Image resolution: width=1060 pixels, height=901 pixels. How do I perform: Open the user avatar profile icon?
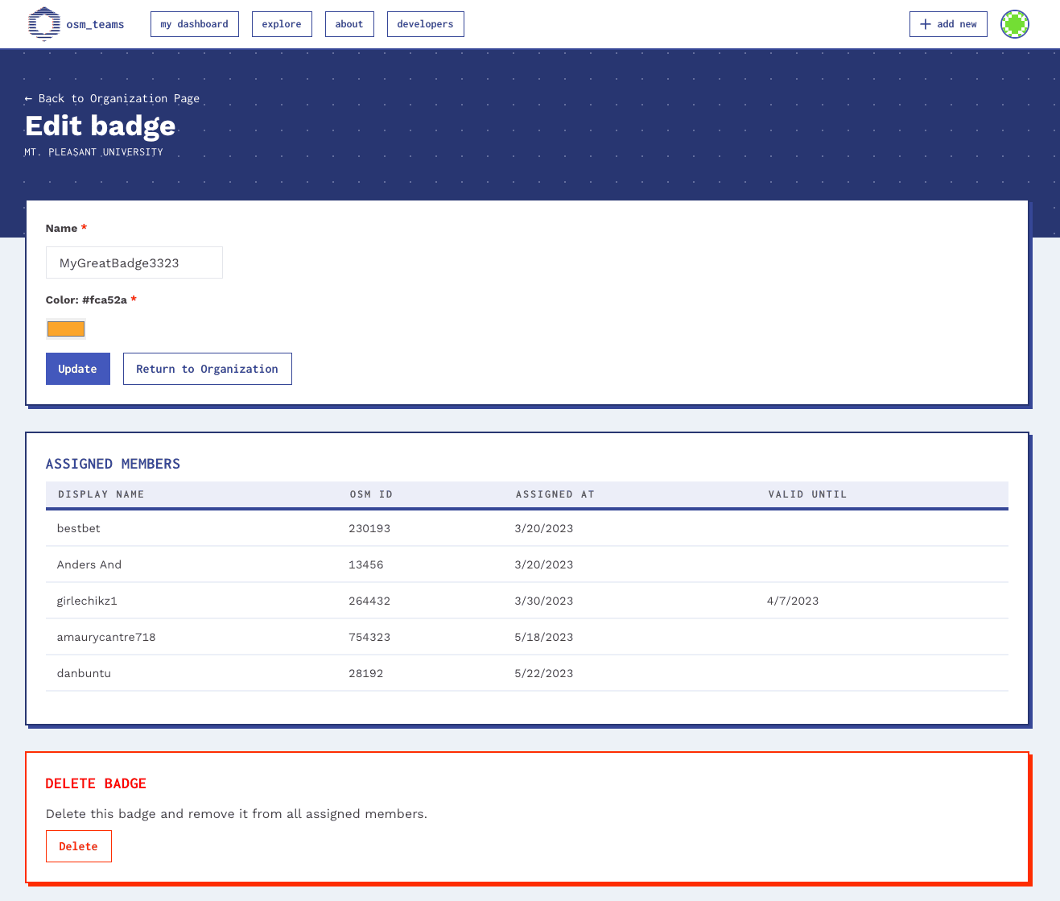[x=1014, y=24]
